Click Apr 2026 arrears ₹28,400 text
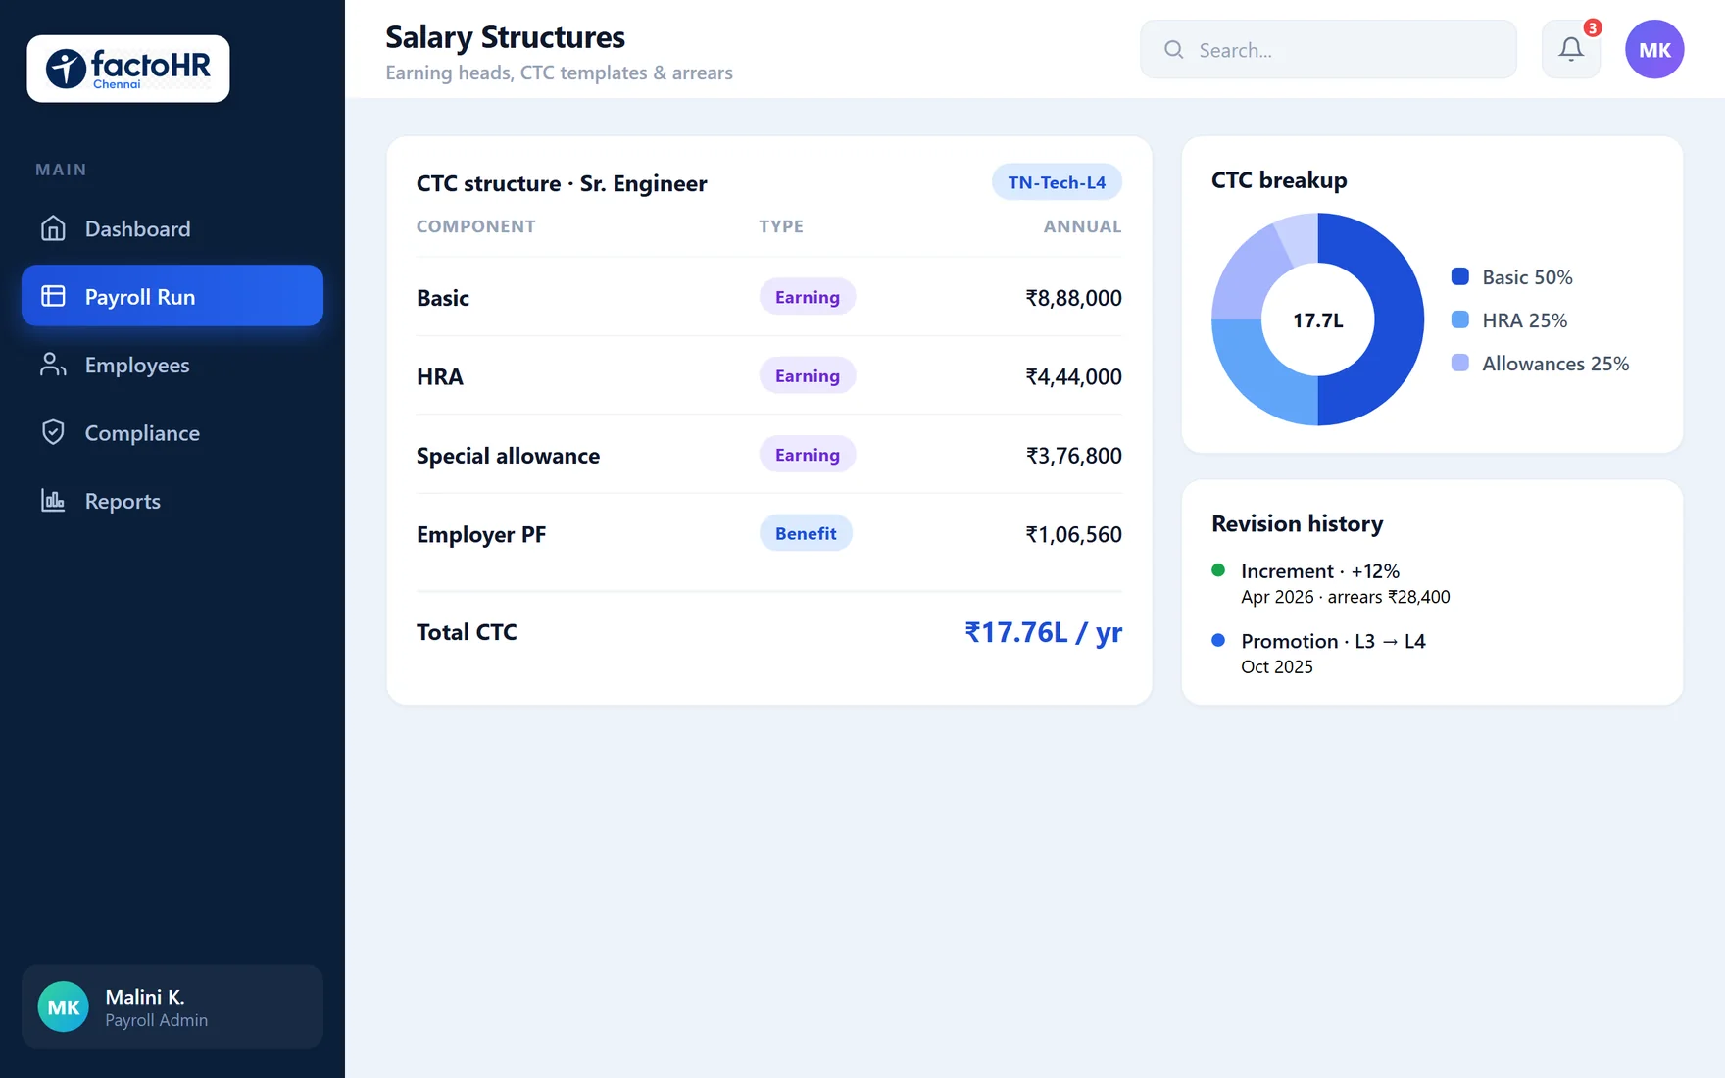Image resolution: width=1725 pixels, height=1078 pixels. 1346,597
